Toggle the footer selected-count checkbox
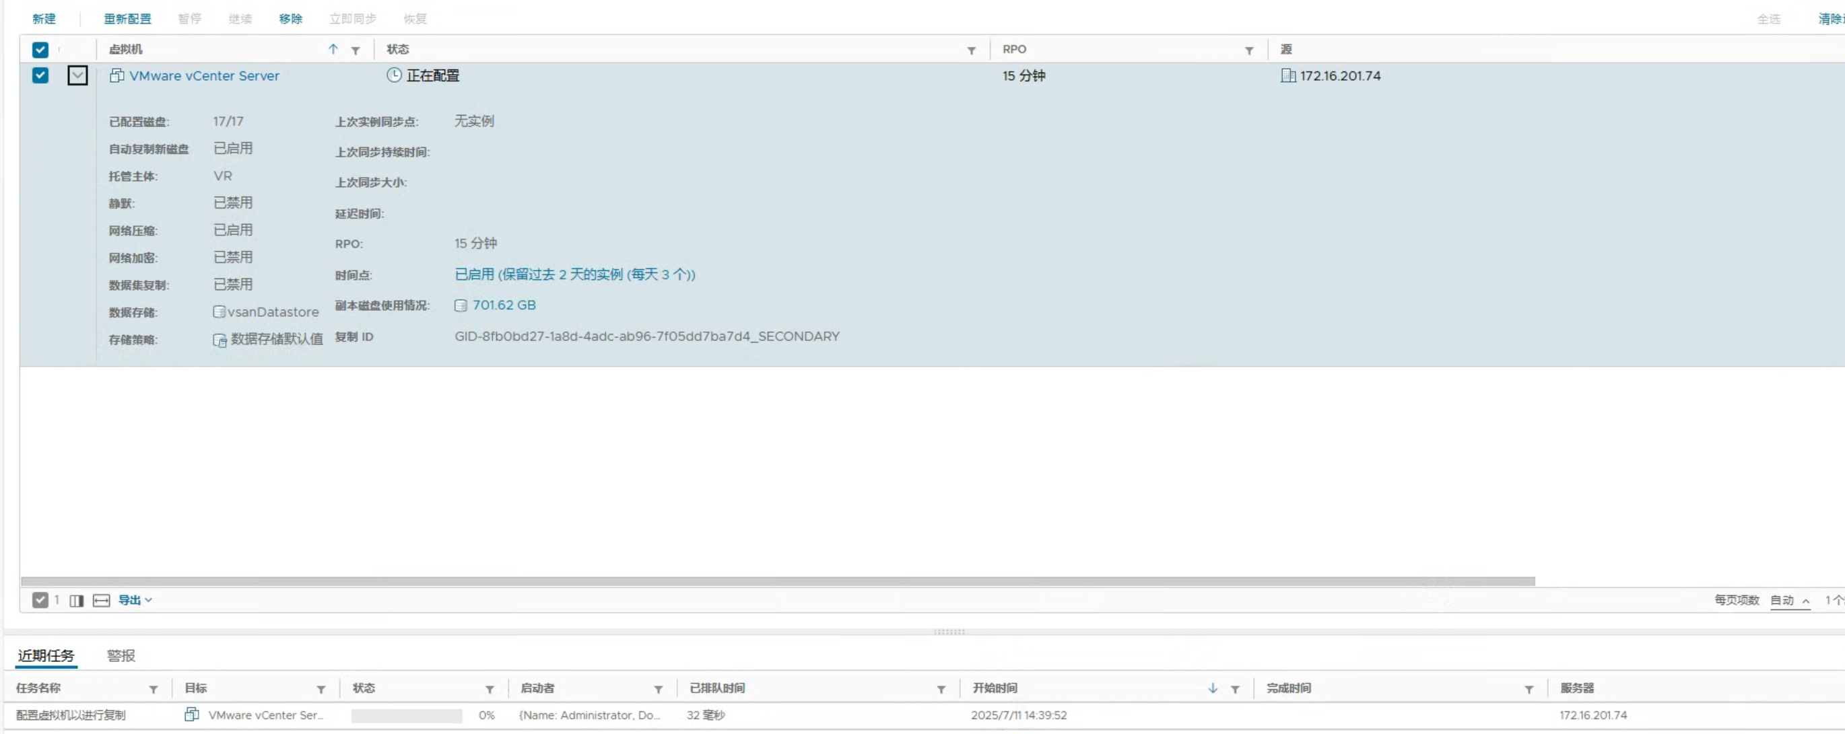Image resolution: width=1845 pixels, height=734 pixels. pos(40,600)
